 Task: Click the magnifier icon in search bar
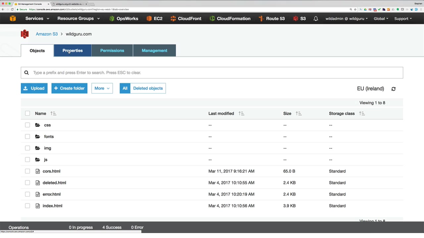tap(26, 73)
